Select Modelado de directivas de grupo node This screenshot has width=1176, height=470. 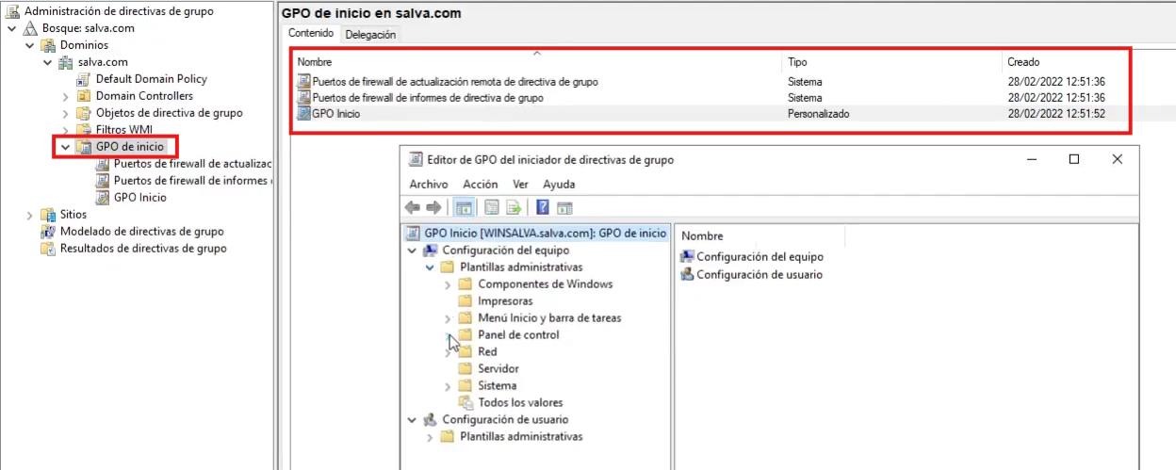141,232
